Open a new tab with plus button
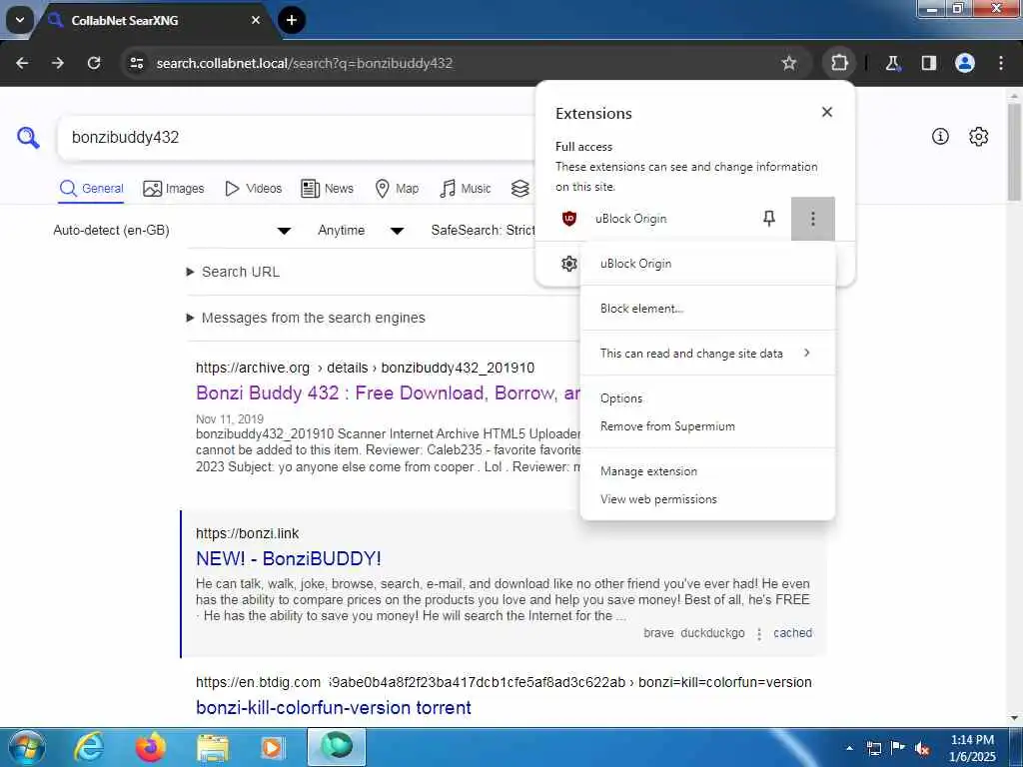The width and height of the screenshot is (1023, 767). click(292, 20)
